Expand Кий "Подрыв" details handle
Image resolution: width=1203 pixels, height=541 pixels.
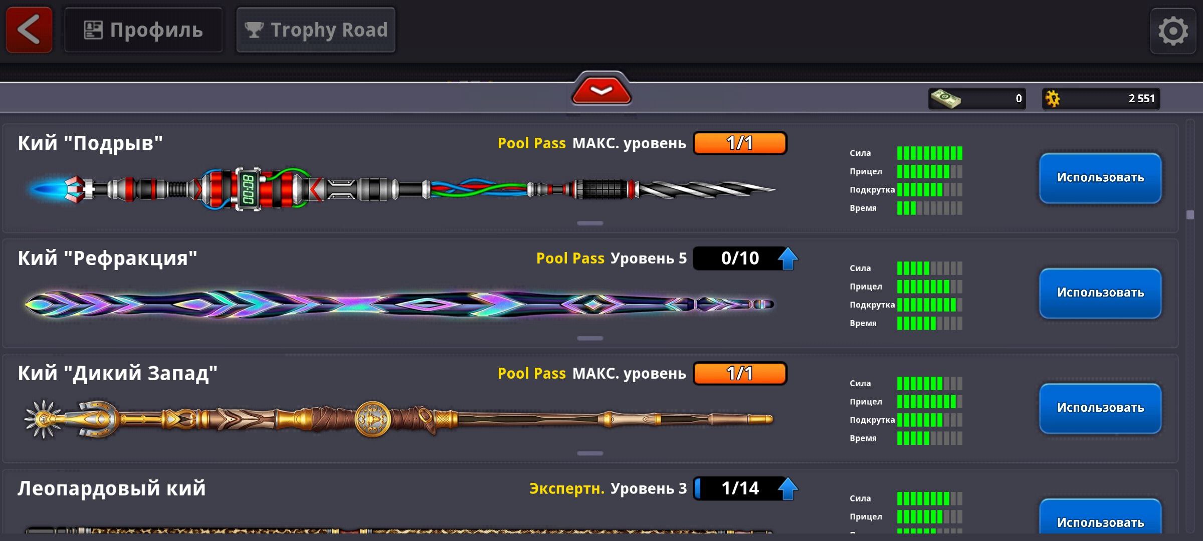(x=590, y=223)
